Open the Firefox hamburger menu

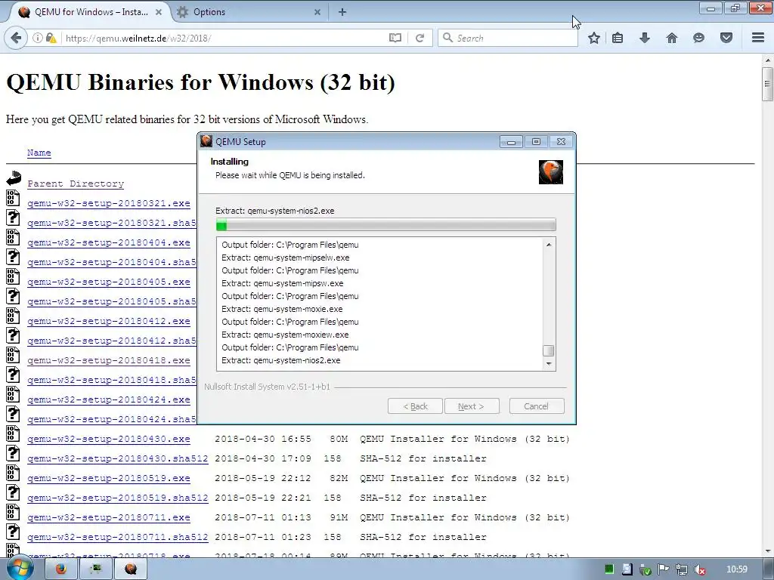click(x=758, y=38)
